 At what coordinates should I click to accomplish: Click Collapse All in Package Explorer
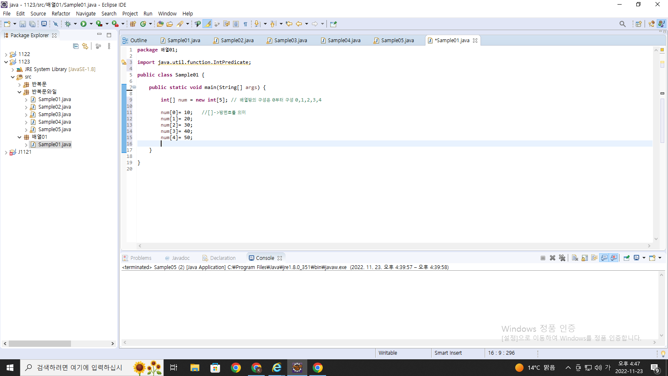[76, 46]
